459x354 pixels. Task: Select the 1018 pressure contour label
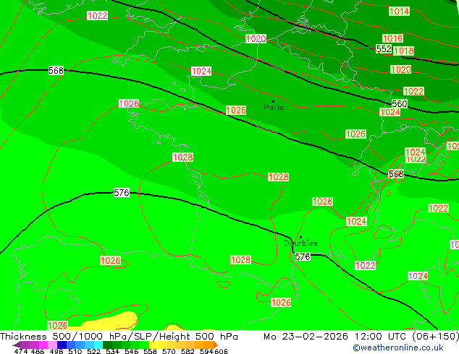pos(403,51)
